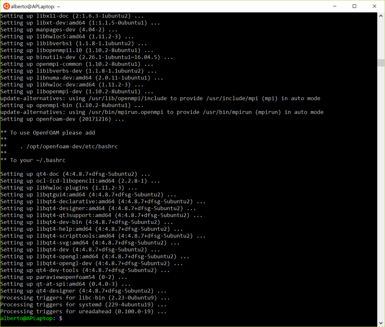The width and height of the screenshot is (385, 327).
Task: Click the 'Setting up qt4-designer' line
Action: (x=83, y=291)
